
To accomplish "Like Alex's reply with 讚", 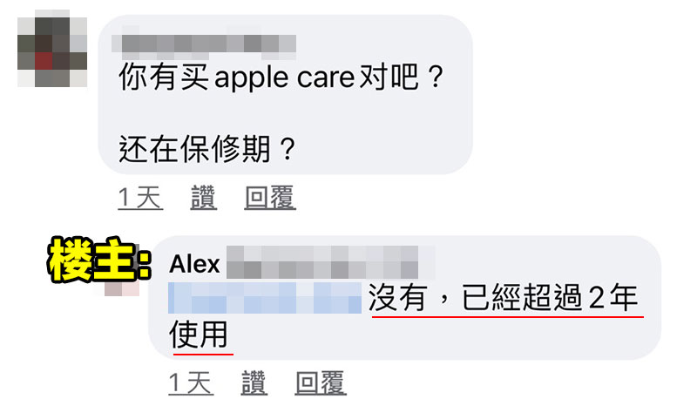I will pos(254,382).
